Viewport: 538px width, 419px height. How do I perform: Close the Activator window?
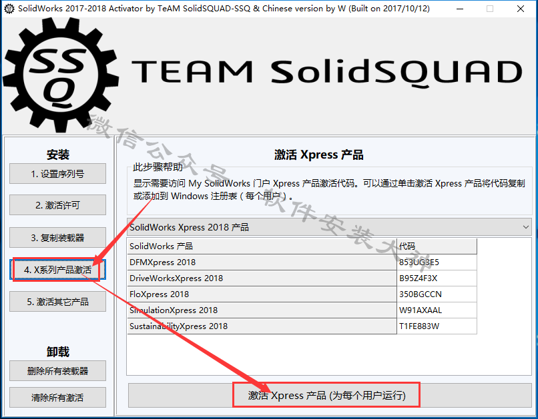click(520, 9)
